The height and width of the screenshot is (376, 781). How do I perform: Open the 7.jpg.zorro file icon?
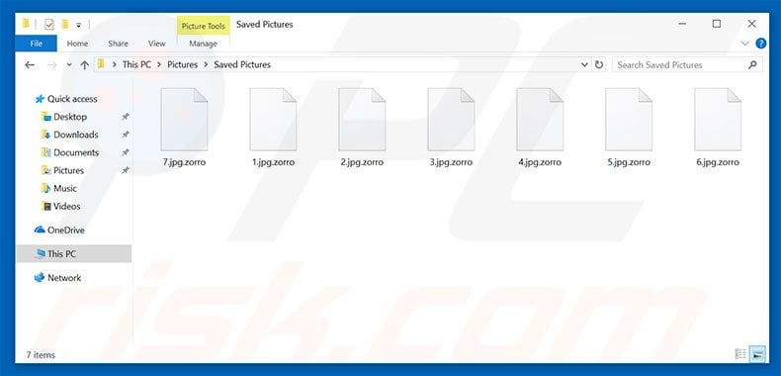tap(184, 120)
